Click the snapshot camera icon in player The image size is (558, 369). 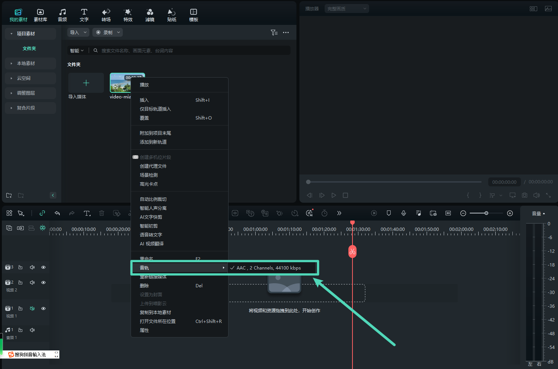coord(525,195)
